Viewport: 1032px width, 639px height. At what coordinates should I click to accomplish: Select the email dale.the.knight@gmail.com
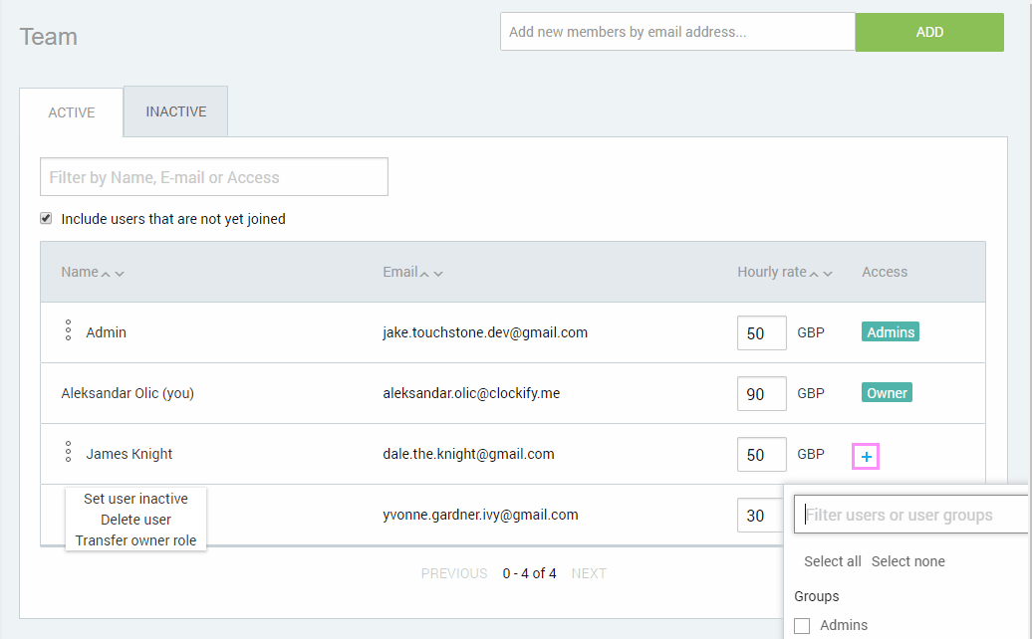(x=468, y=454)
